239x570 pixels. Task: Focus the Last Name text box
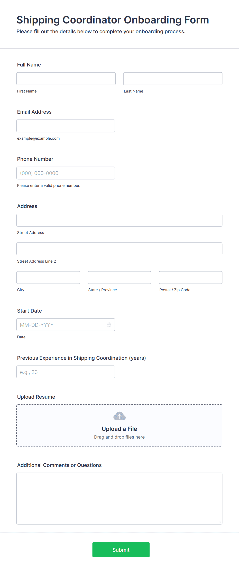pos(173,79)
